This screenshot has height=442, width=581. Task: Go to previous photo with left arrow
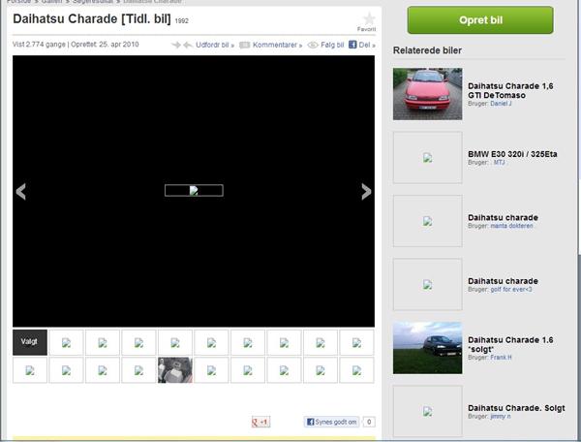[x=20, y=192]
